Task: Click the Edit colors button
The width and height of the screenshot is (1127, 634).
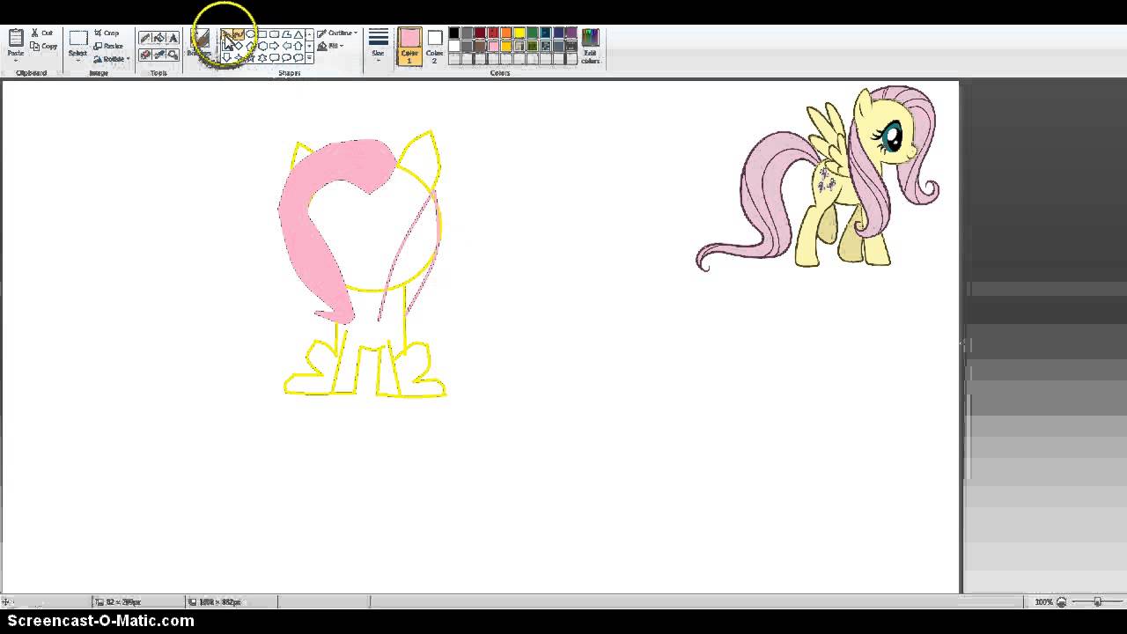Action: [590, 45]
